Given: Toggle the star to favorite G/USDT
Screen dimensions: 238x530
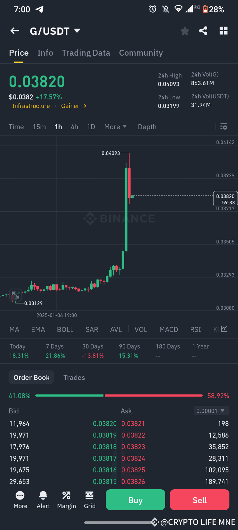Looking at the screenshot, I should tap(184, 30).
